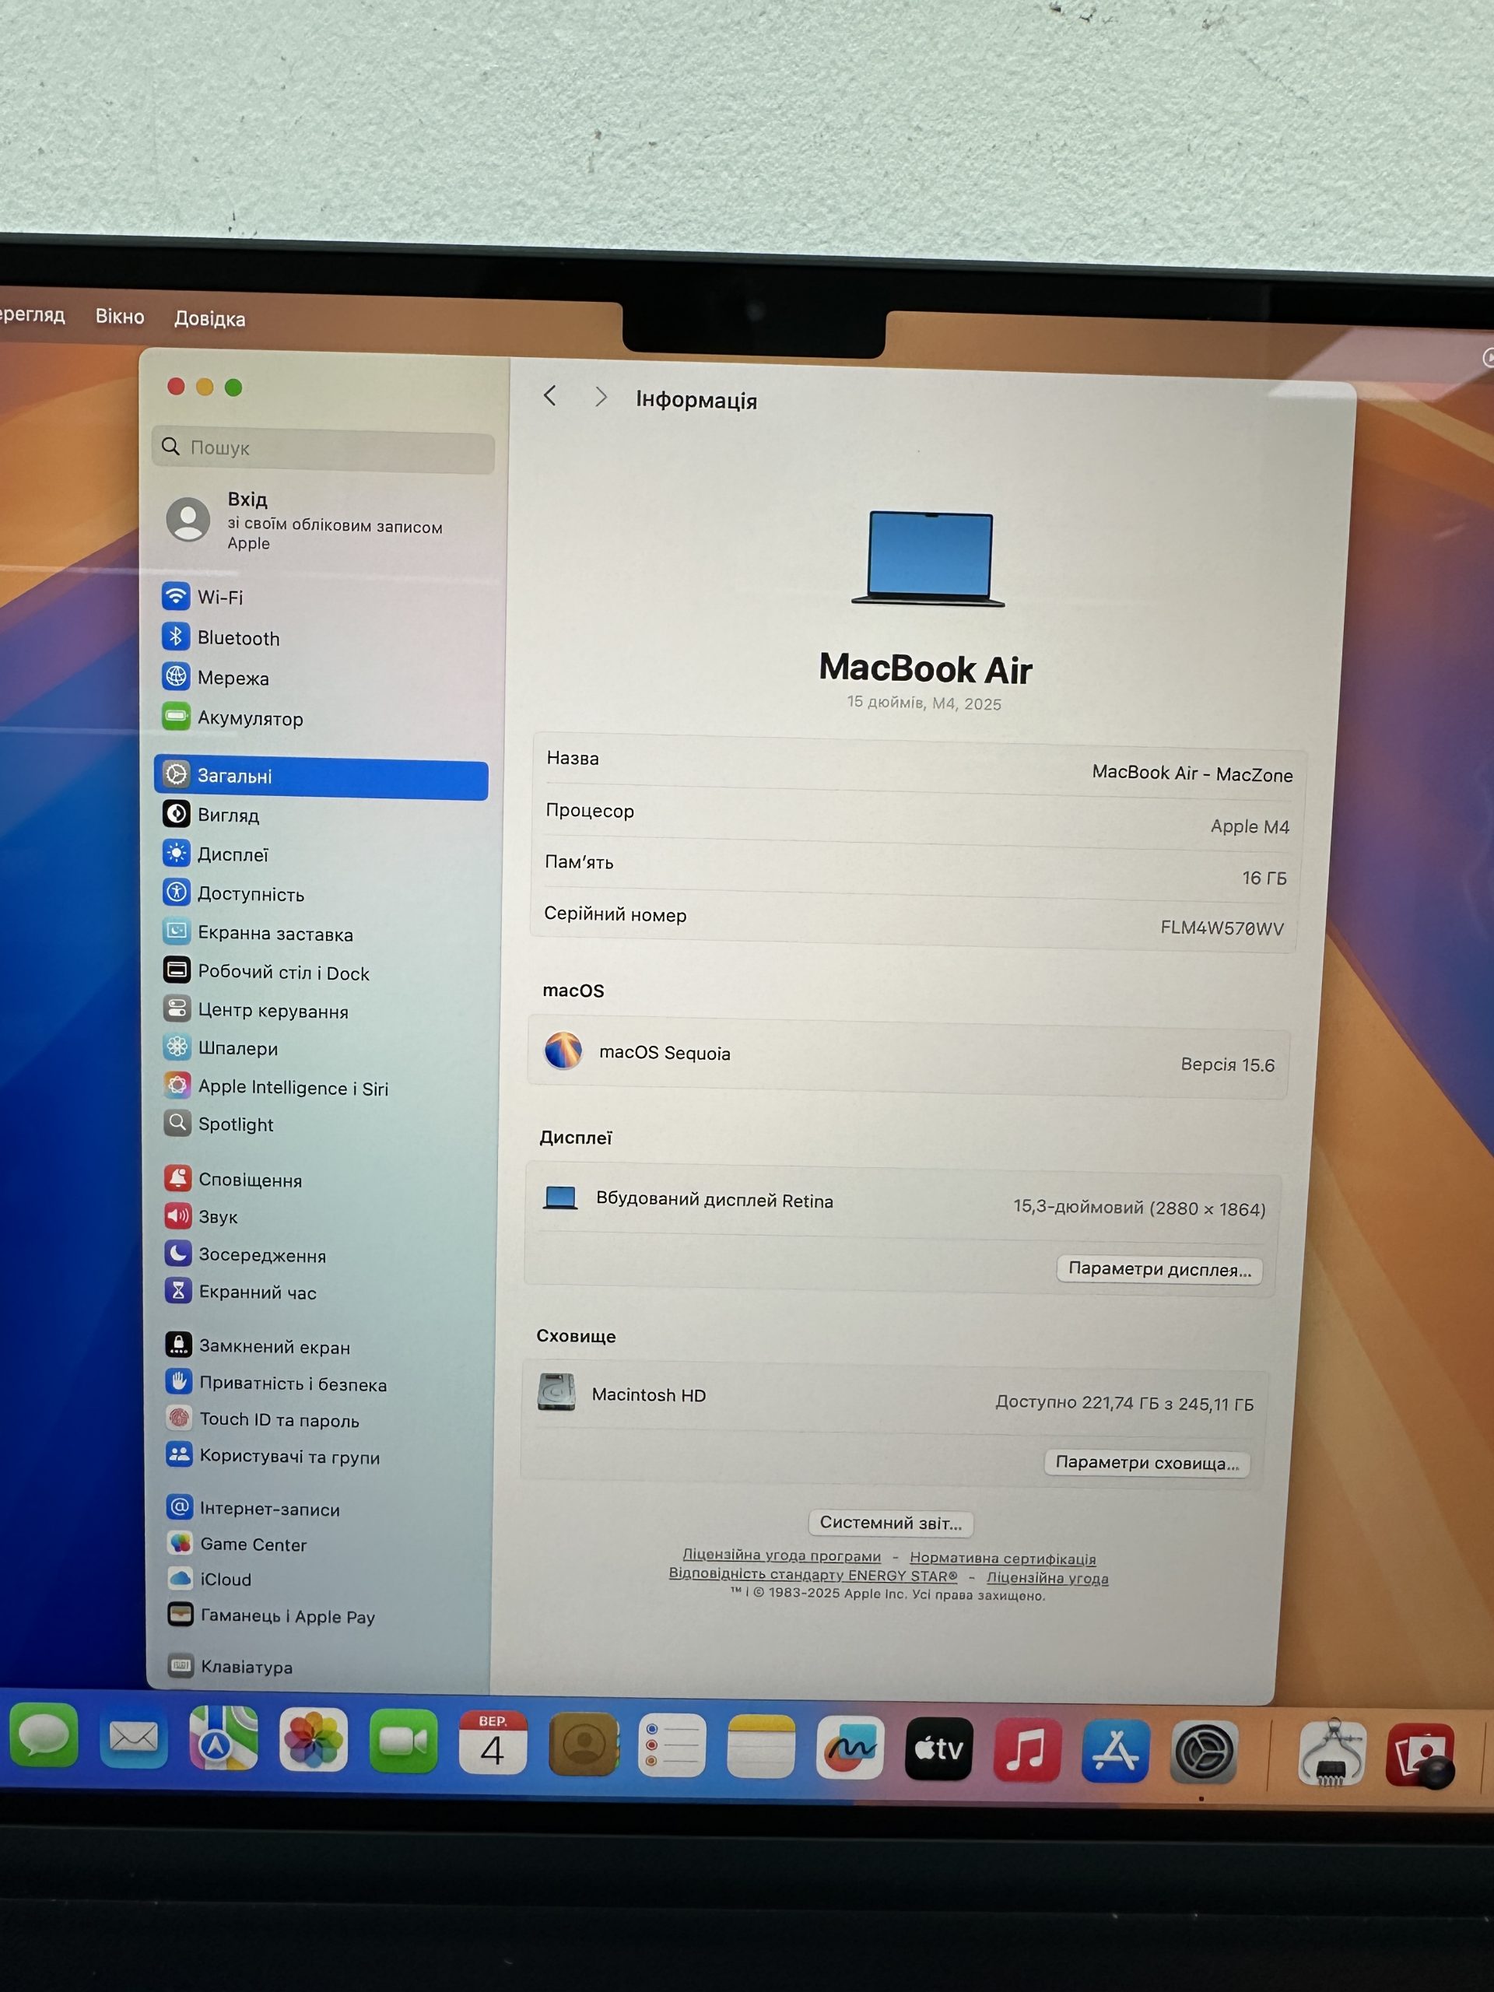Open Apple TV in the Dock
1494x1992 pixels.
938,1749
